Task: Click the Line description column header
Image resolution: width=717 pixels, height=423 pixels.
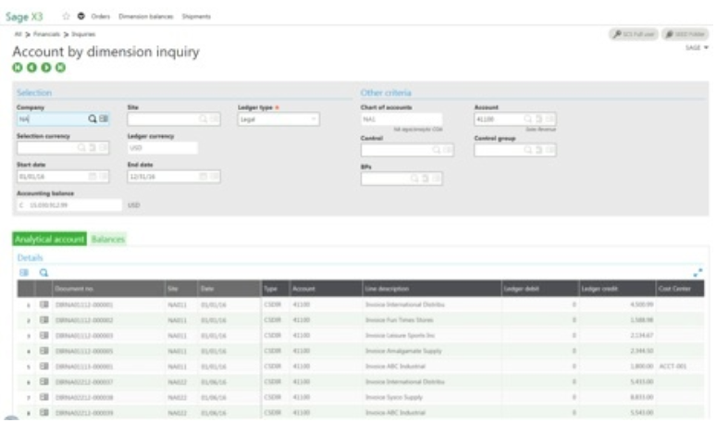Action: click(431, 289)
